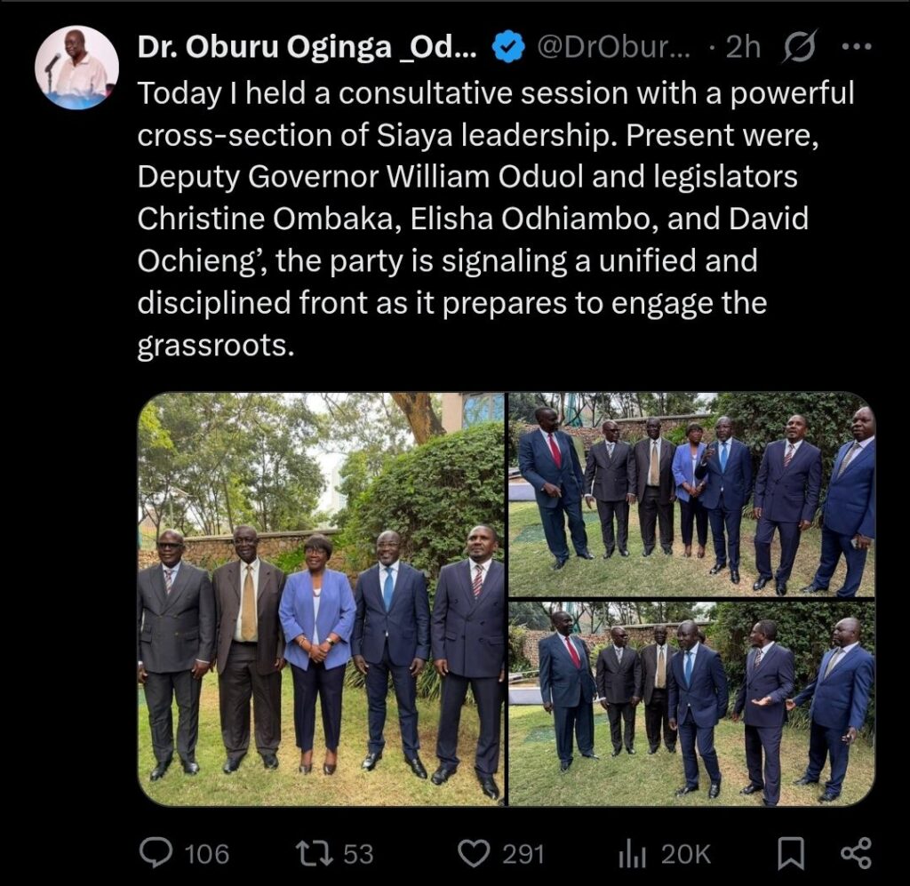Click the reply count 106
The image size is (910, 886).
(206, 855)
